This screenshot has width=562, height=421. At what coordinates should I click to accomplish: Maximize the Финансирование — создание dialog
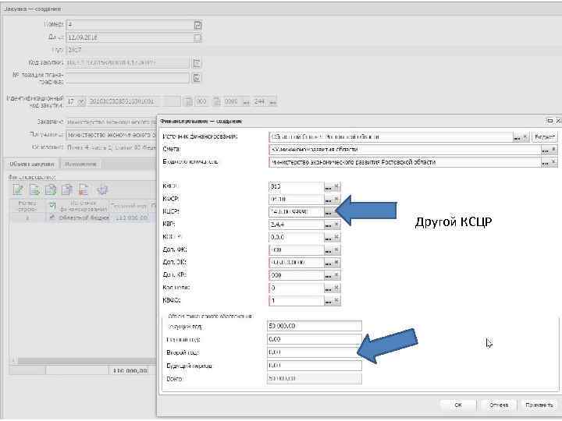click(x=550, y=121)
